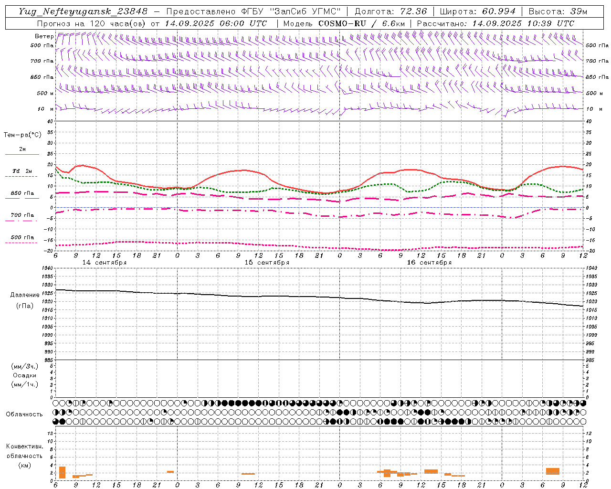Click the '2м' temperature legend entry
This screenshot has height=489, width=611.
pyautogui.click(x=22, y=149)
